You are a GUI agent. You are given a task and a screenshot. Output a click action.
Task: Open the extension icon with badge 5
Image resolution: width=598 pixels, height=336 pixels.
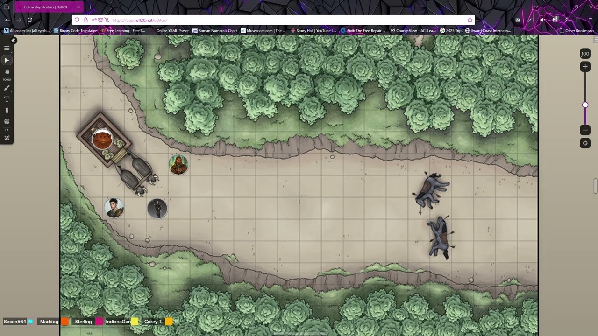point(555,20)
